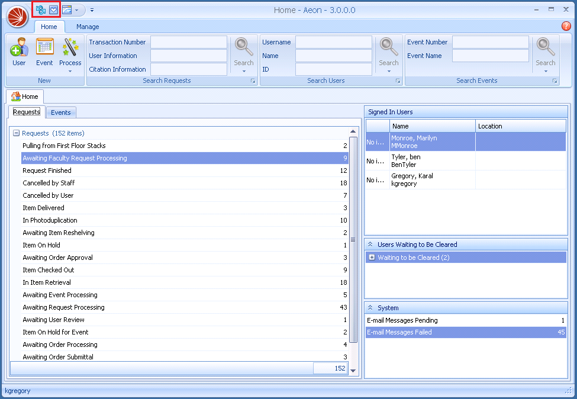Viewport: 577px width, 399px height.
Task: Create a new Event
Action: (x=44, y=52)
